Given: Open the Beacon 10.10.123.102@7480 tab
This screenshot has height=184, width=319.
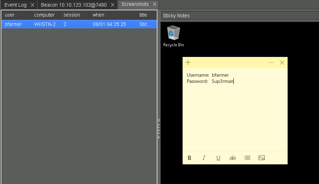Looking at the screenshot, I should [x=74, y=5].
